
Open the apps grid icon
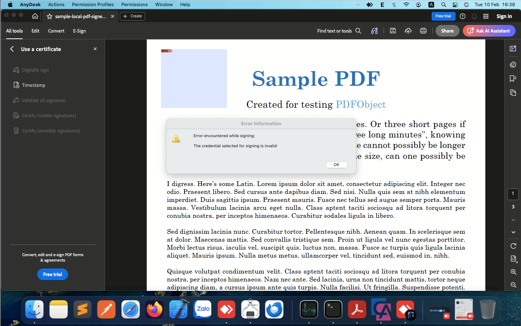[486, 16]
